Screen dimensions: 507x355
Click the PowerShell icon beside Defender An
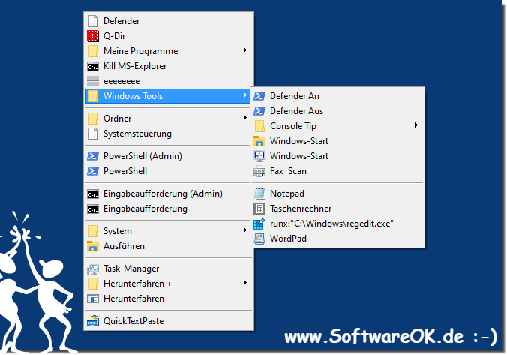click(259, 96)
